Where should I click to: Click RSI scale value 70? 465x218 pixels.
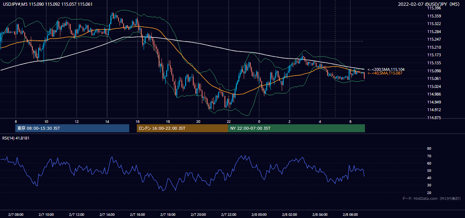429,156
